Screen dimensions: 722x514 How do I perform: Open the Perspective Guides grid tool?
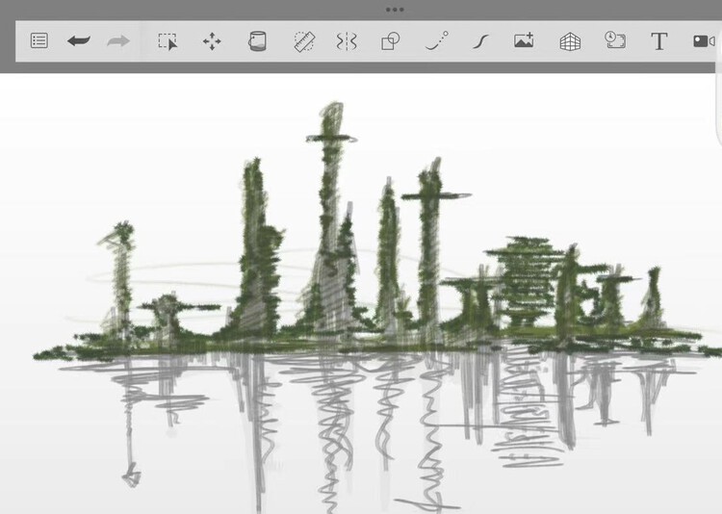pos(570,42)
